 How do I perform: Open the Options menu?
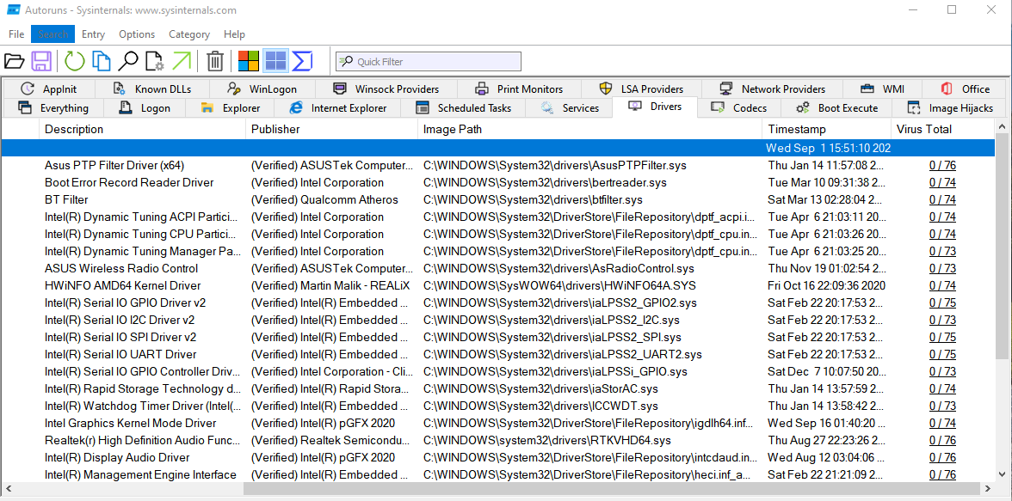137,34
